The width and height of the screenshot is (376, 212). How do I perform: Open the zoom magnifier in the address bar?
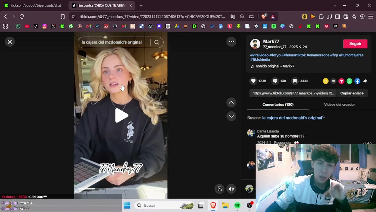pyautogui.click(x=242, y=17)
